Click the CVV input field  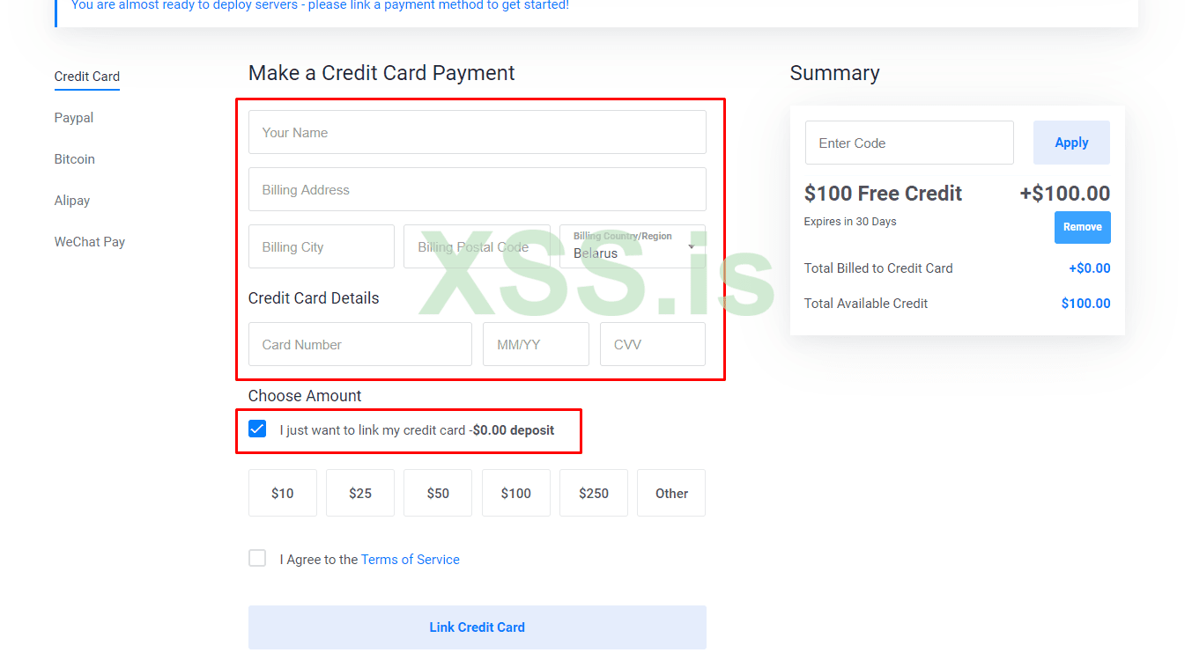pos(652,345)
